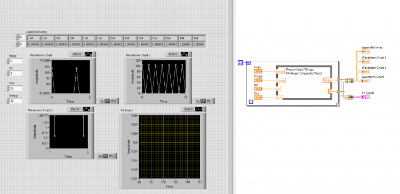This screenshot has width=400, height=194.
Task: Click appended array row index stepper
Action: click(x=18, y=37)
